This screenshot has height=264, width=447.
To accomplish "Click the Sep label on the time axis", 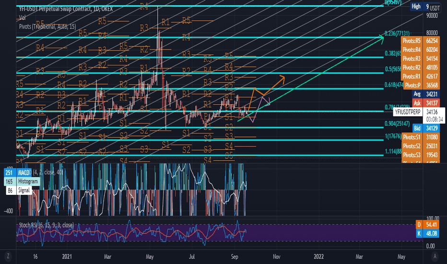I will pos(235,256).
